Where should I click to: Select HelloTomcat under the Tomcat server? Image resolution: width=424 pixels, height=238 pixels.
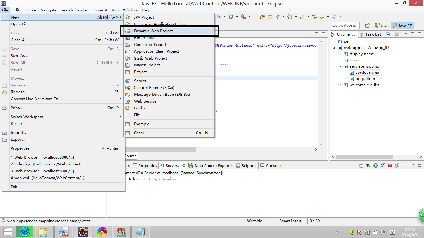pos(138,179)
